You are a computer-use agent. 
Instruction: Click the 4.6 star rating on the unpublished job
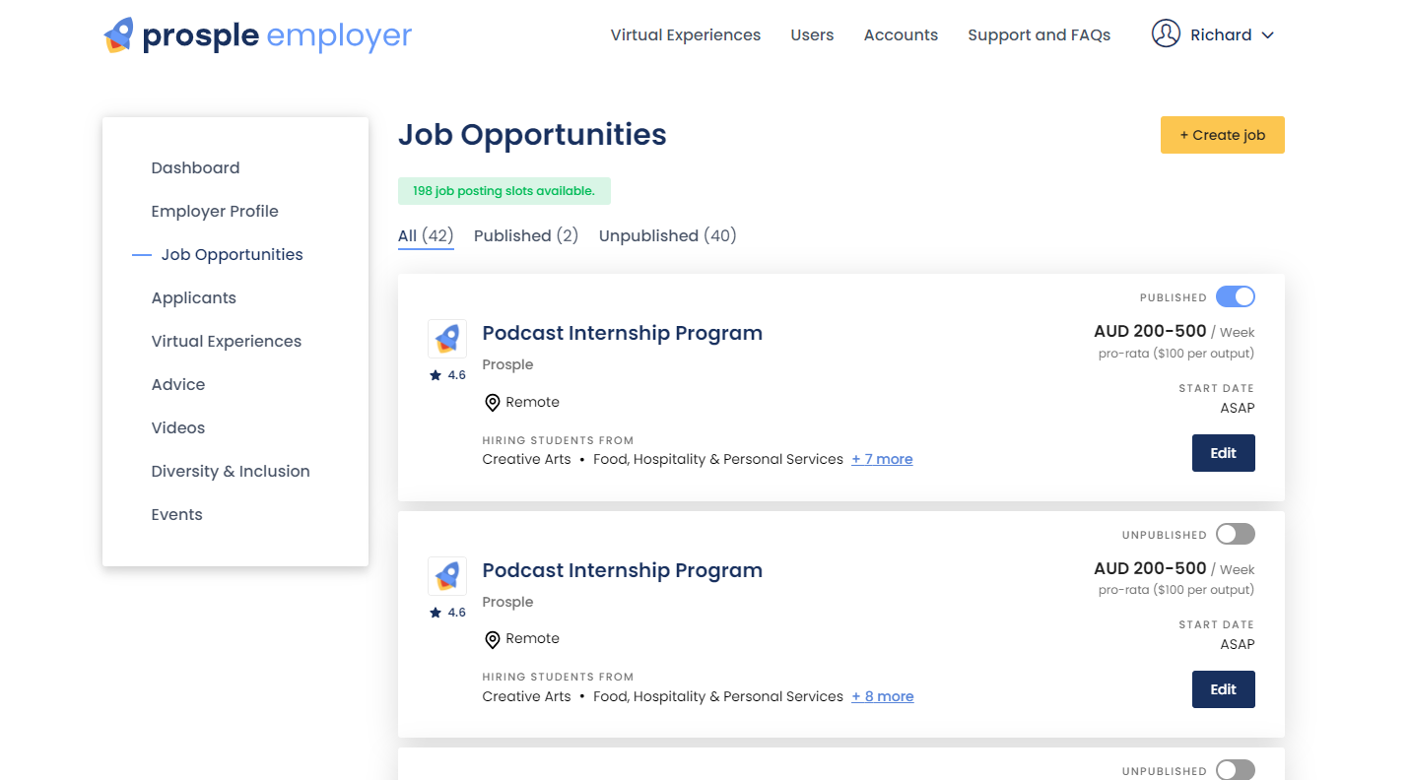[x=447, y=613]
